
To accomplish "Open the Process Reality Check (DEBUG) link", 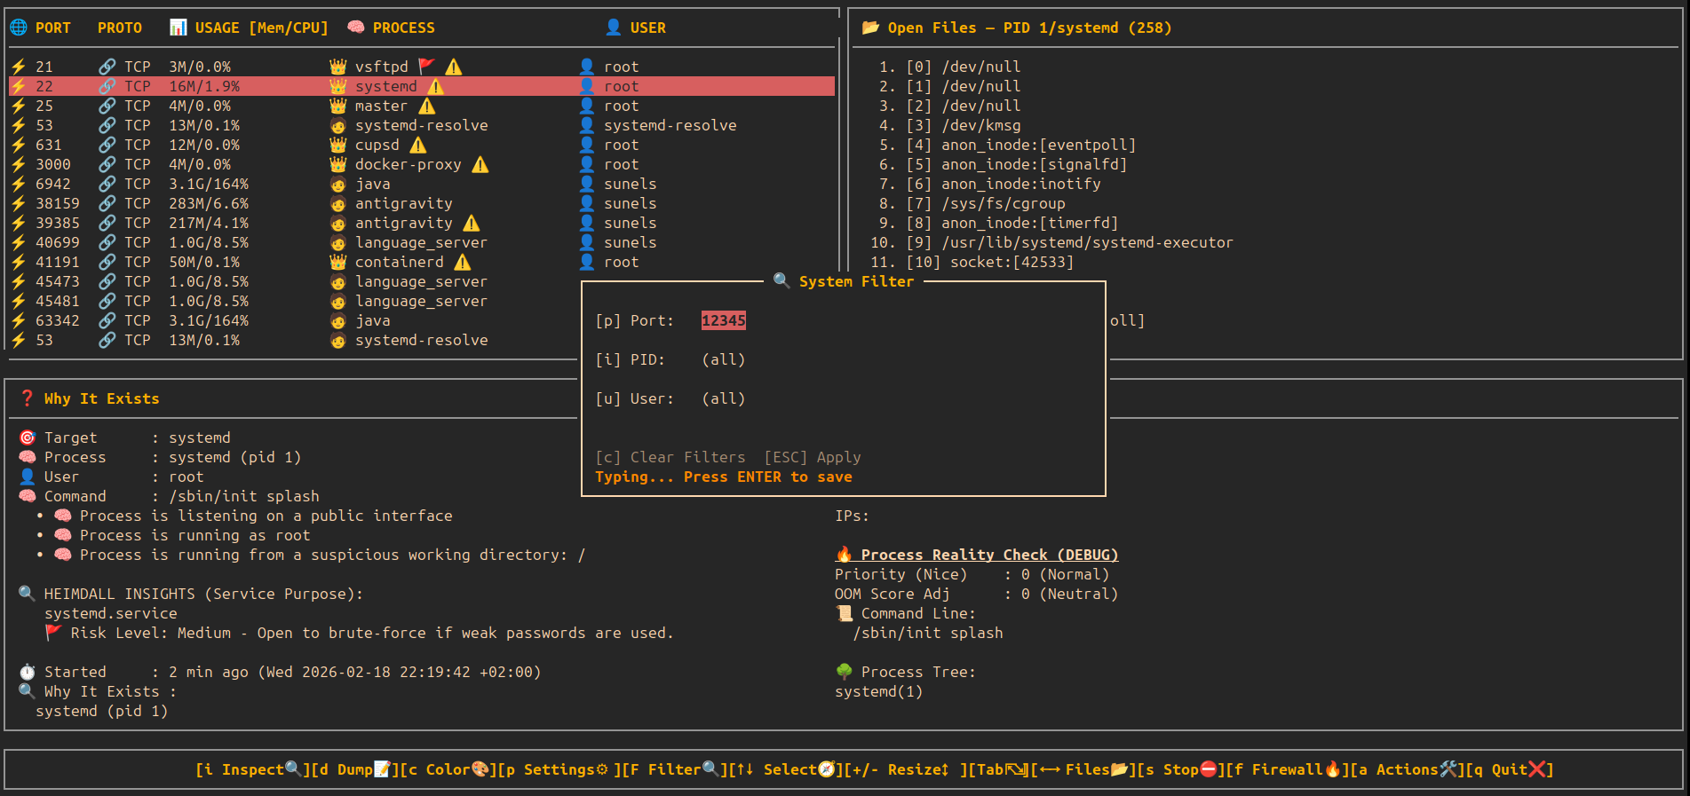I will point(988,555).
